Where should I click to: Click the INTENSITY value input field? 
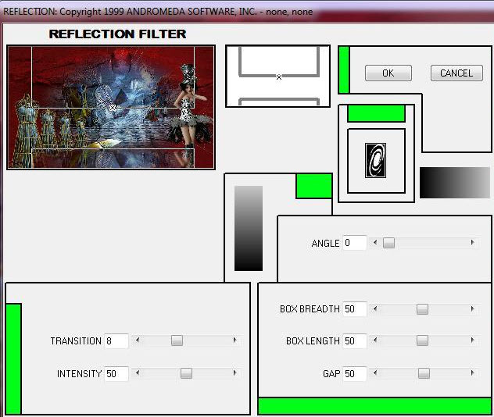click(116, 374)
